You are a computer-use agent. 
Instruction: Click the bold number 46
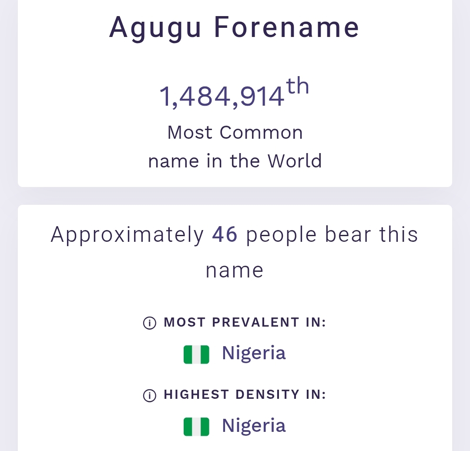point(225,235)
